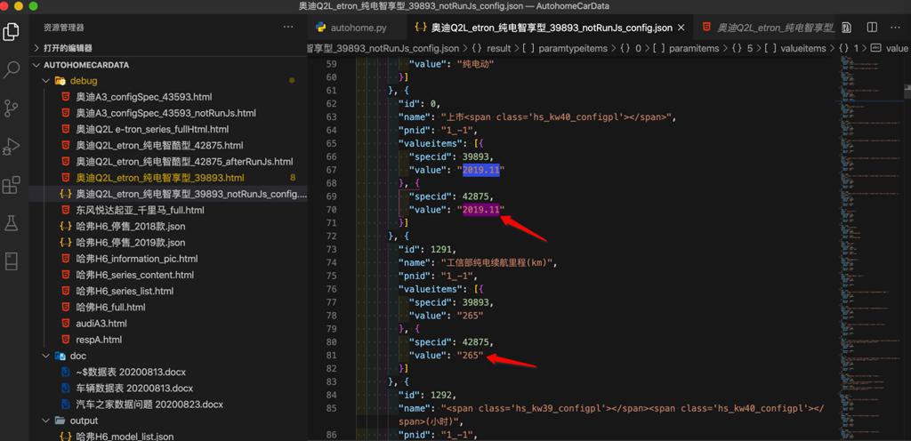Open 哈弗H6_model_list.json file
Viewport: 911px width, 441px height.
125,437
